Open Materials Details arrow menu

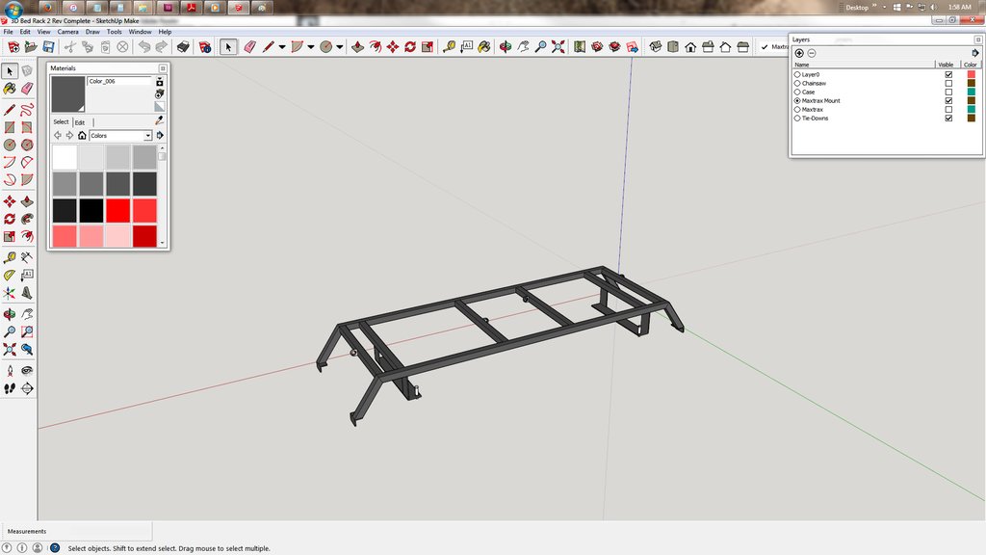pyautogui.click(x=160, y=135)
